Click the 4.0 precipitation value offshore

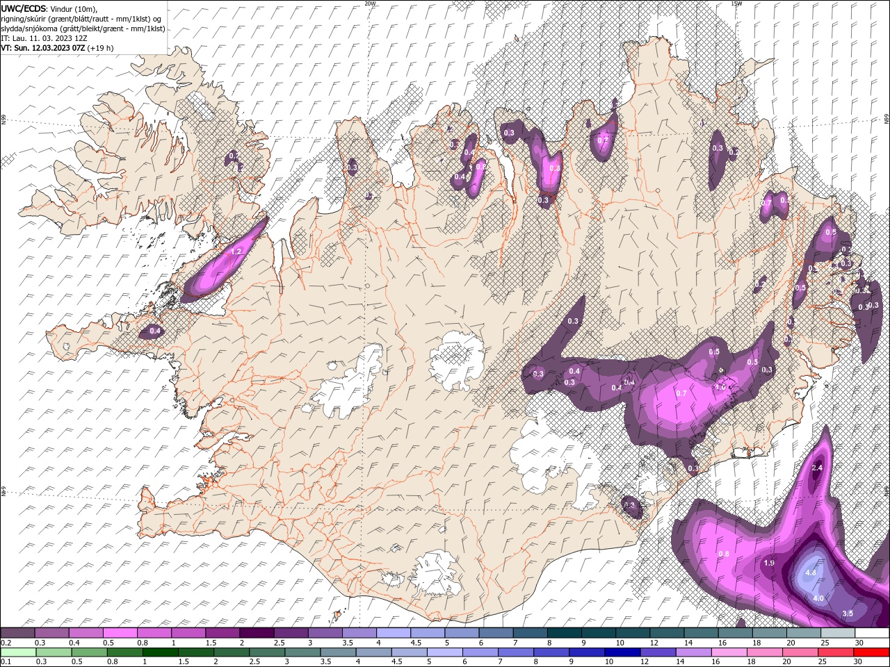[x=818, y=598]
